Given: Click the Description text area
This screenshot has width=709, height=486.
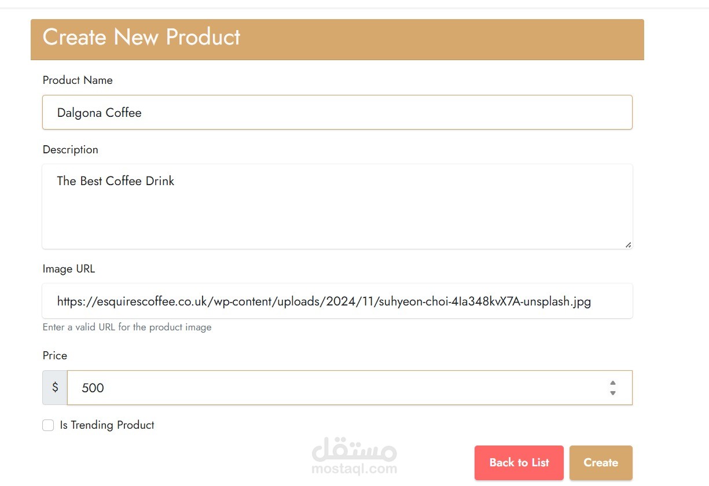Looking at the screenshot, I should click(x=337, y=207).
